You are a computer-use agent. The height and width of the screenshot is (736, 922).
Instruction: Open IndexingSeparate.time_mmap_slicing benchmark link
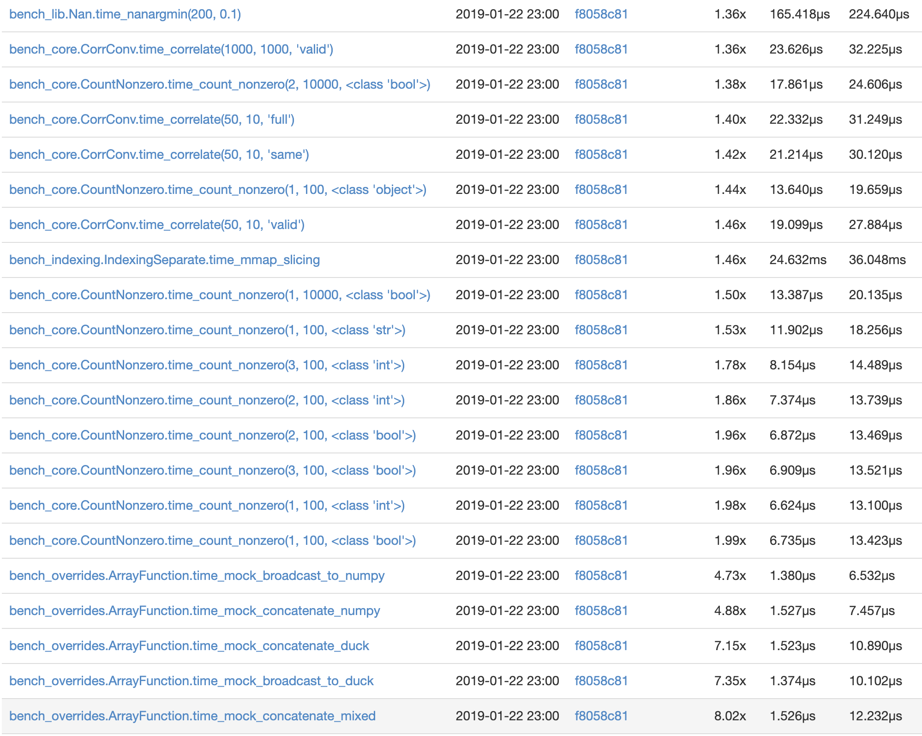[164, 260]
